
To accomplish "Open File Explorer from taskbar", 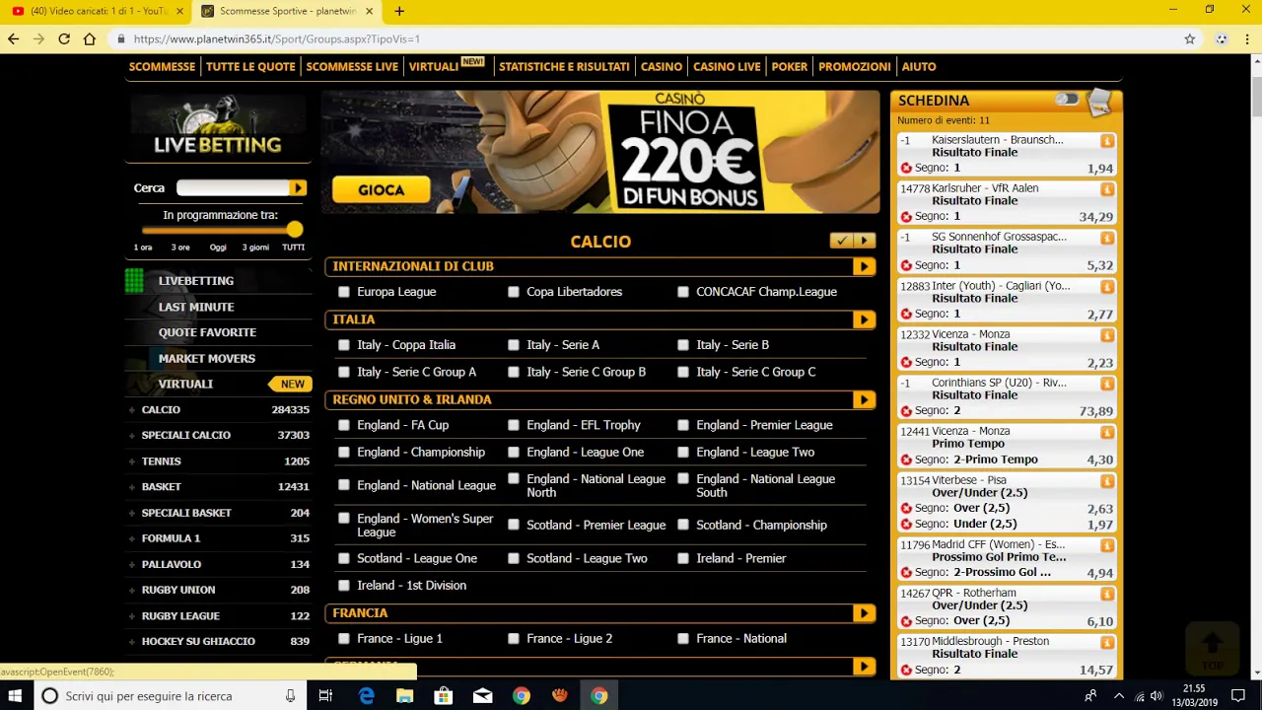I will point(405,696).
